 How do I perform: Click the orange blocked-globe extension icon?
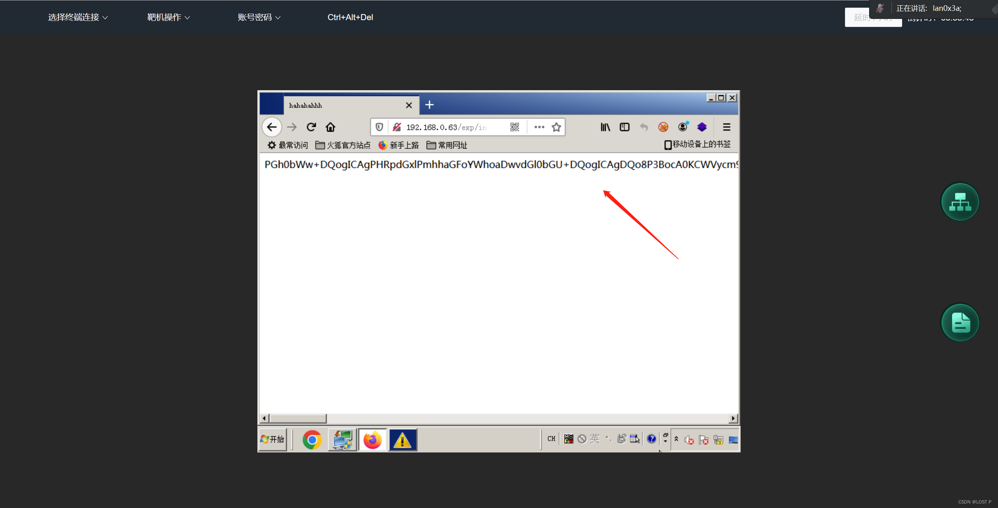click(663, 127)
